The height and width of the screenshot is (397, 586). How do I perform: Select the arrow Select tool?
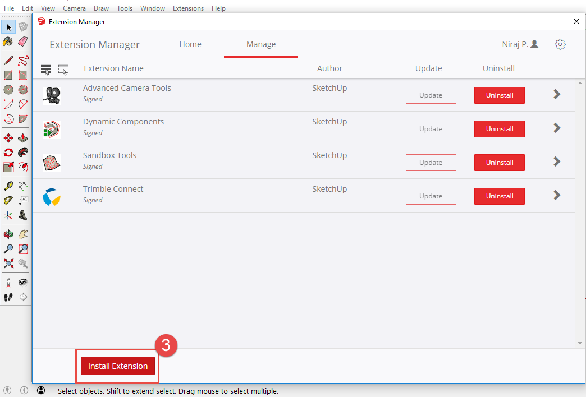(x=8, y=27)
